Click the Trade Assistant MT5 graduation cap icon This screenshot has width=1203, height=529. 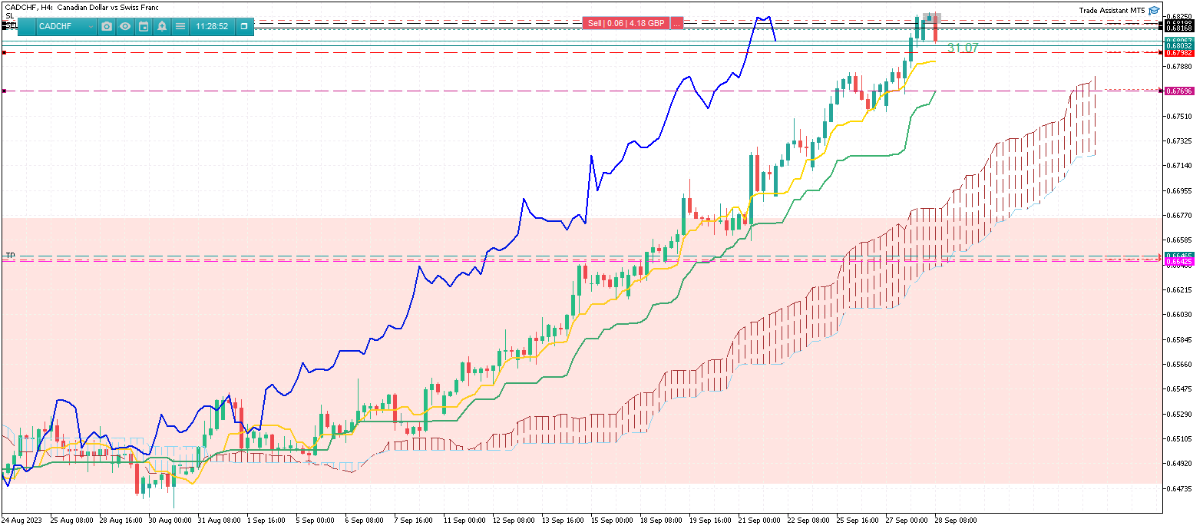1154,11
